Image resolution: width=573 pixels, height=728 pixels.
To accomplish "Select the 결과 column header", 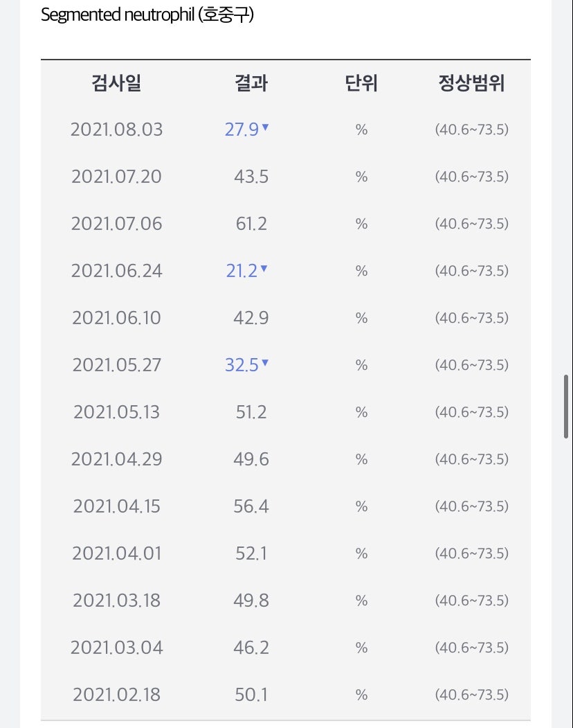I will click(251, 83).
